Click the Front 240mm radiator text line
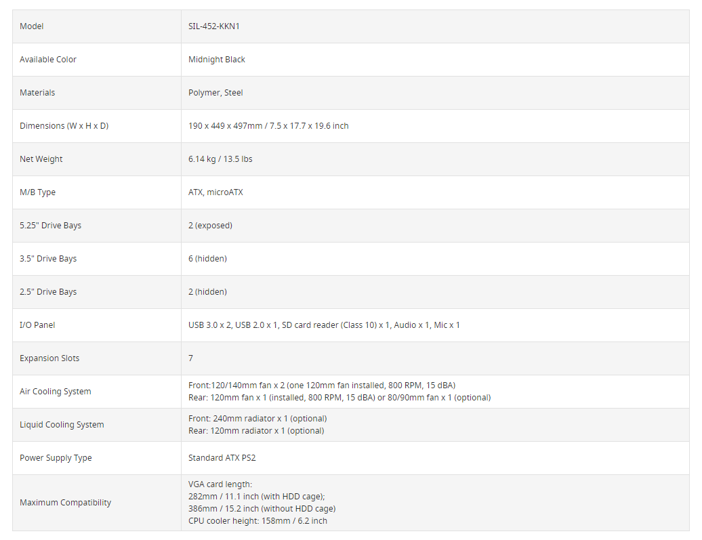Viewport: 702px width, 540px height. click(257, 419)
